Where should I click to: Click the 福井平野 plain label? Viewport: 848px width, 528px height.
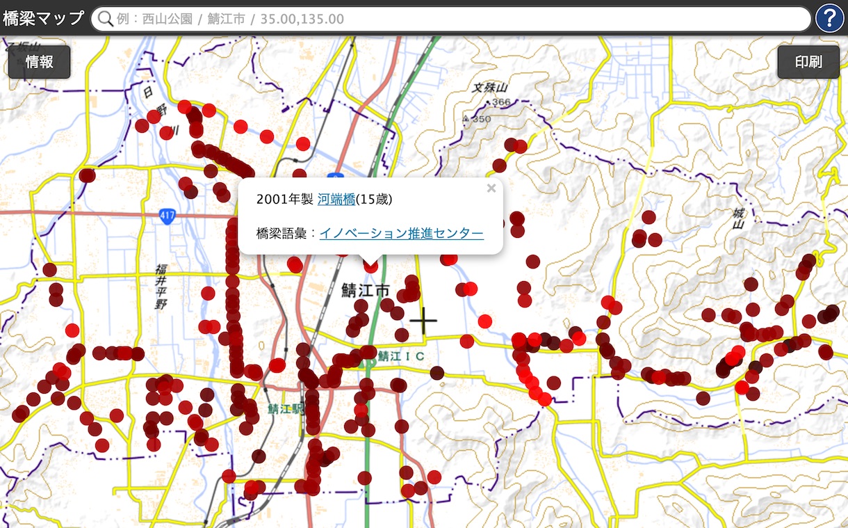coord(161,287)
